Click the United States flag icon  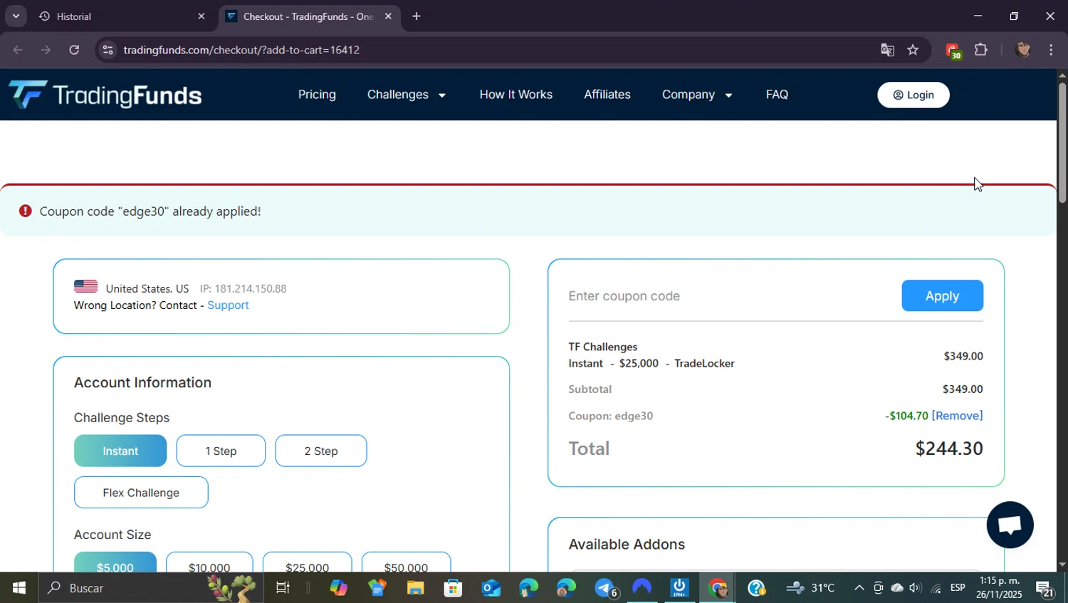(85, 286)
